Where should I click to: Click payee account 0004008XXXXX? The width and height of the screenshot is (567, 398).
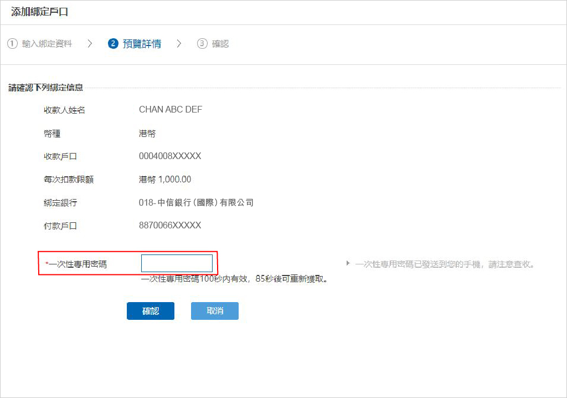[170, 156]
